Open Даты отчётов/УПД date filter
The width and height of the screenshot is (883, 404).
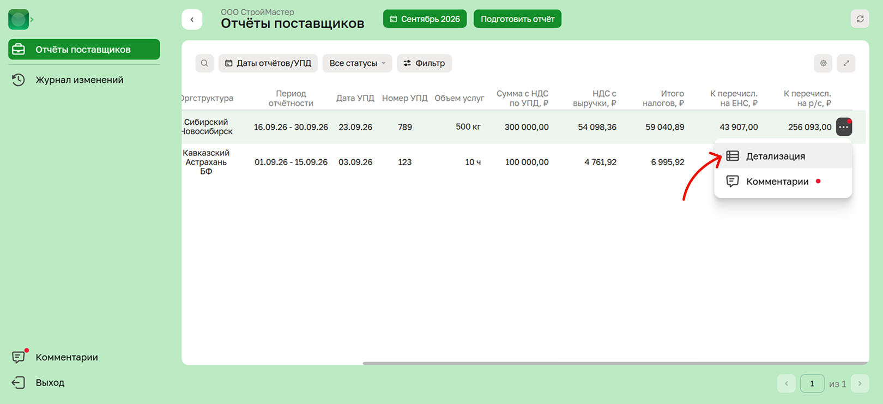[268, 63]
